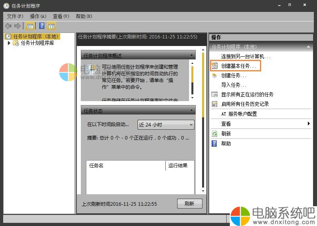This screenshot has height=226, width=317.
Task: Click 连接到另一台计算机... link
Action: point(246,57)
